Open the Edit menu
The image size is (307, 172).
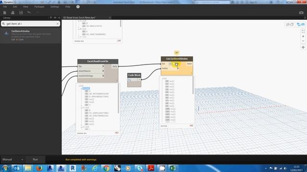[15, 7]
